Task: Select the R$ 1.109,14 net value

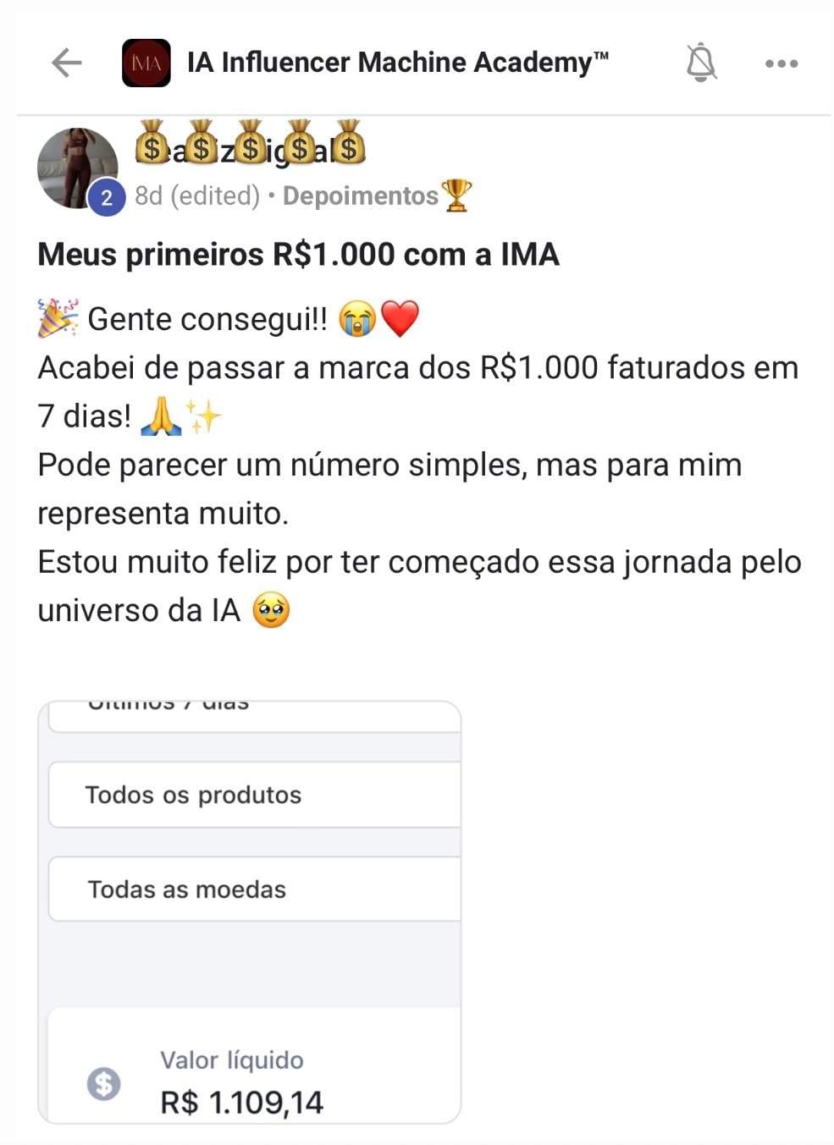Action: tap(241, 1103)
